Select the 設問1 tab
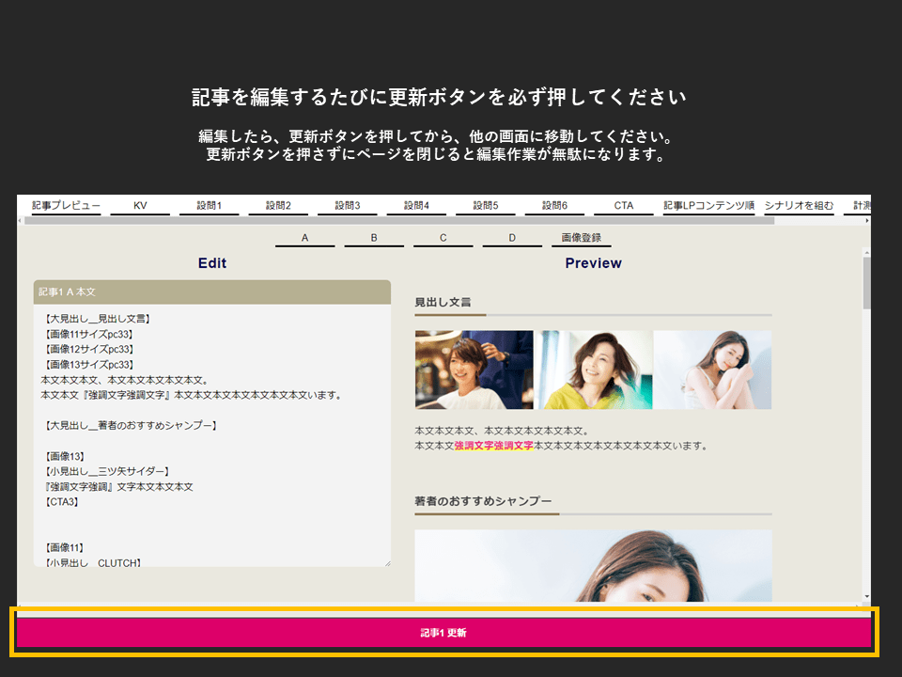Viewport: 902px width, 677px height. click(x=210, y=205)
